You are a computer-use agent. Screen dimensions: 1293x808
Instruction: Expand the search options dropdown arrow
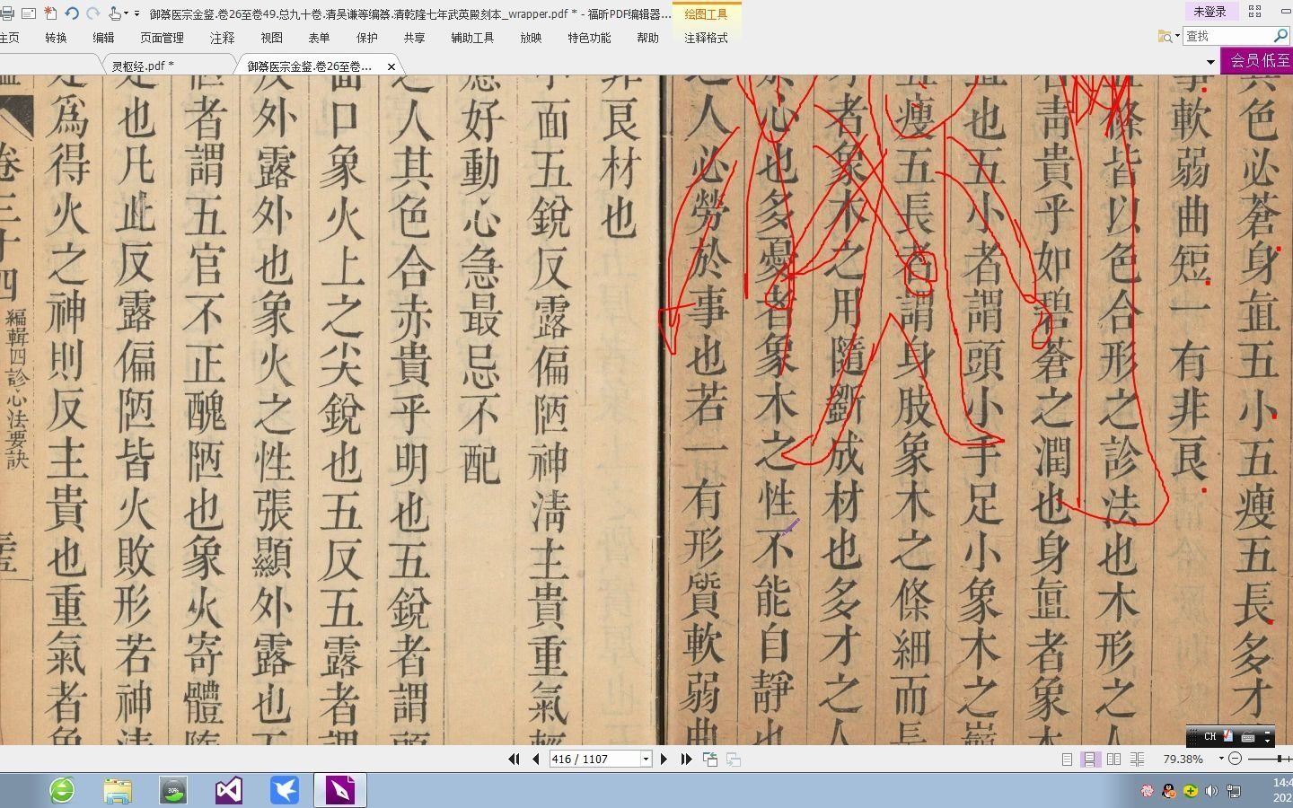(1177, 37)
